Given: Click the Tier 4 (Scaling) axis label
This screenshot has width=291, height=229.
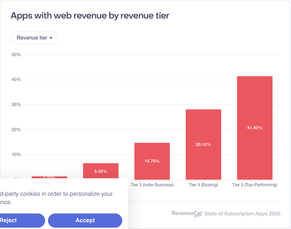Looking at the screenshot, I should pos(203,185).
